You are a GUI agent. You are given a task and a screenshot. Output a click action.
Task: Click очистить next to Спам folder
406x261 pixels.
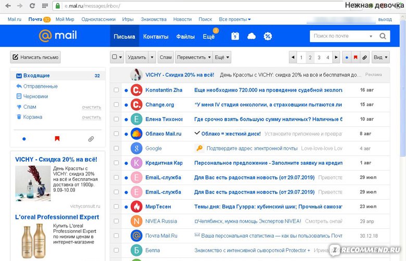click(x=92, y=107)
